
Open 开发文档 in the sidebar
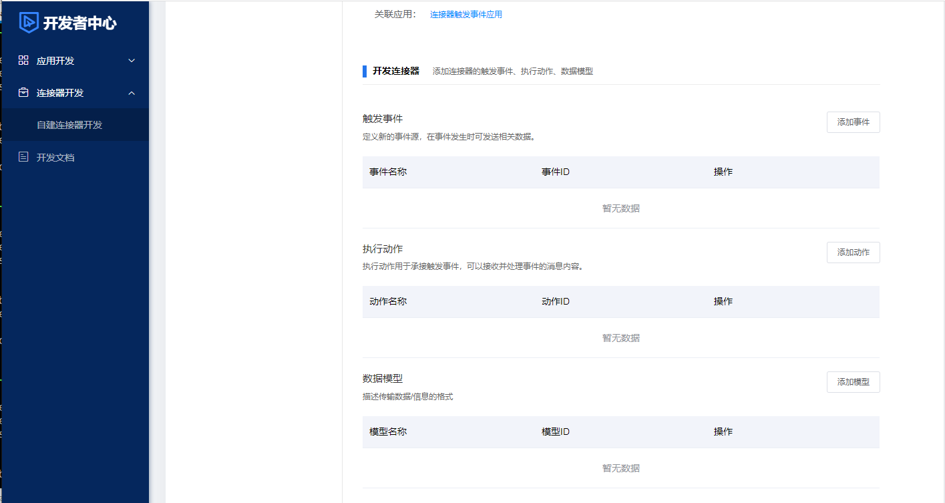75,158
